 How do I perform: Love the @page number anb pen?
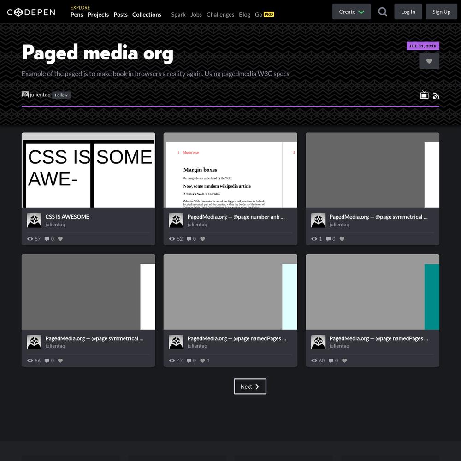(x=202, y=239)
